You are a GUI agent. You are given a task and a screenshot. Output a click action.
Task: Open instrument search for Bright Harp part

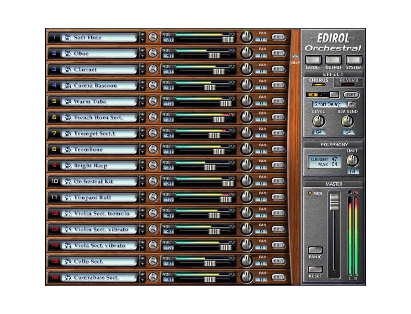click(x=153, y=165)
